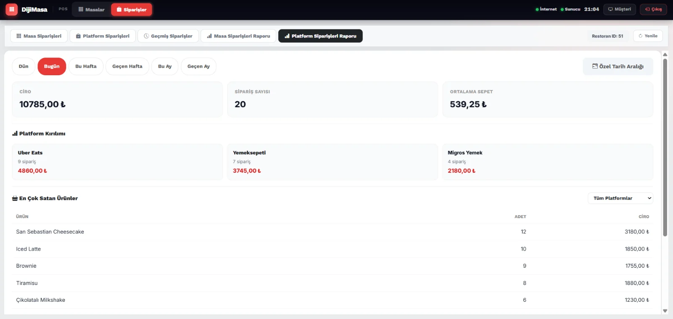Open Özel Tarih Aralığı date picker
Image resolution: width=673 pixels, height=319 pixels.
click(618, 66)
